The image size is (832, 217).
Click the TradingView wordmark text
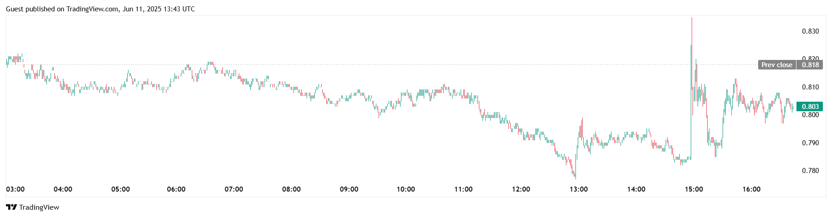pyautogui.click(x=39, y=207)
